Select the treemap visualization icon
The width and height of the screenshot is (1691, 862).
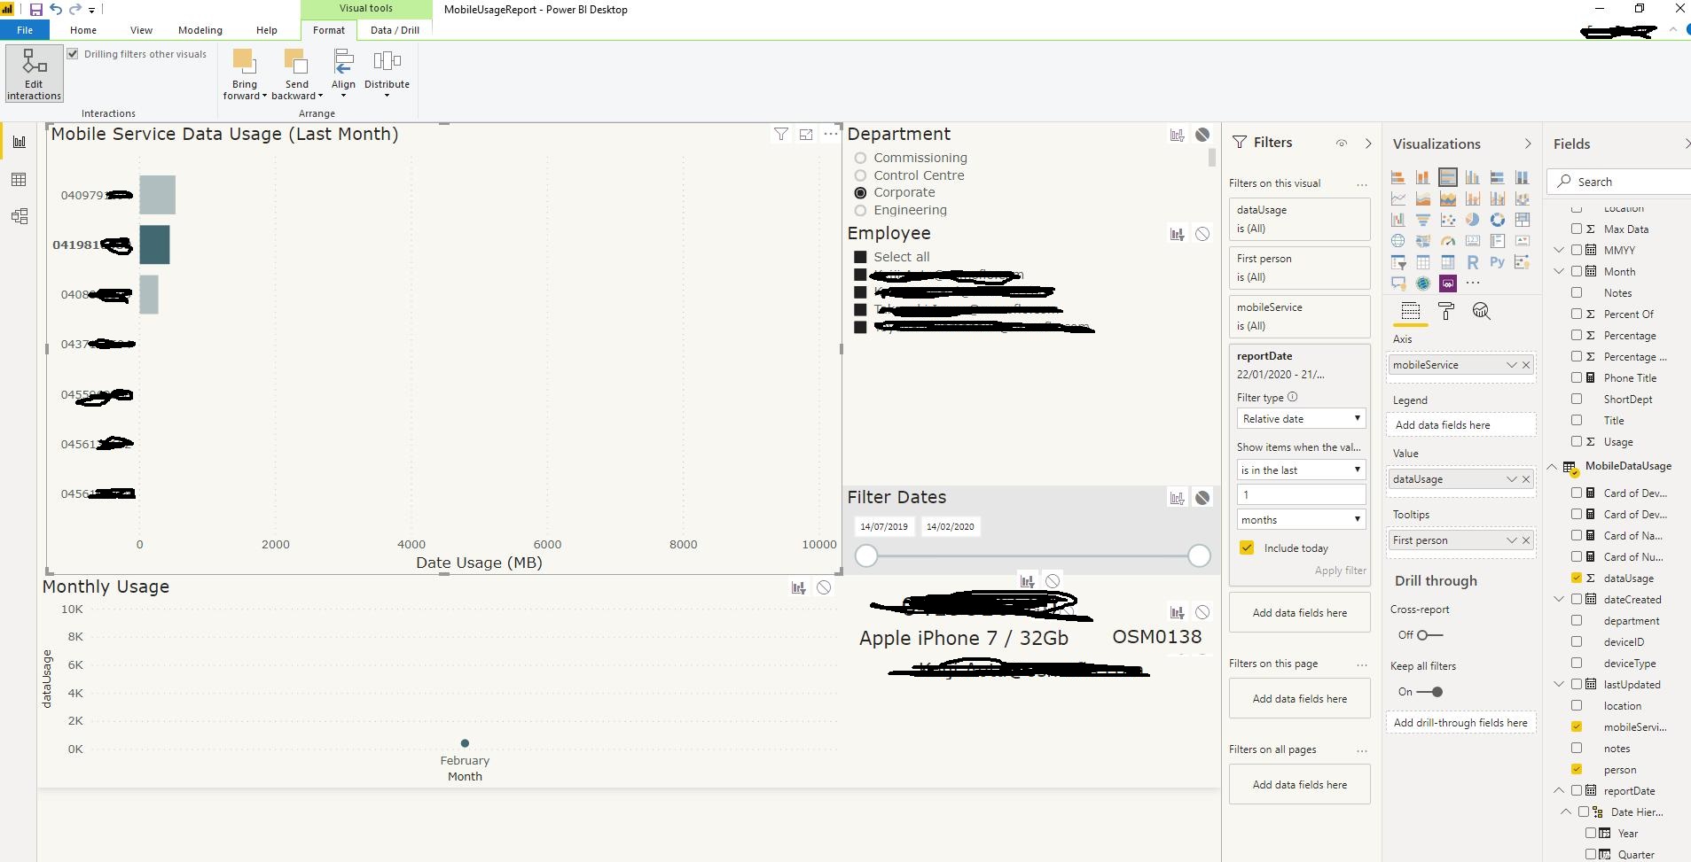click(1523, 220)
